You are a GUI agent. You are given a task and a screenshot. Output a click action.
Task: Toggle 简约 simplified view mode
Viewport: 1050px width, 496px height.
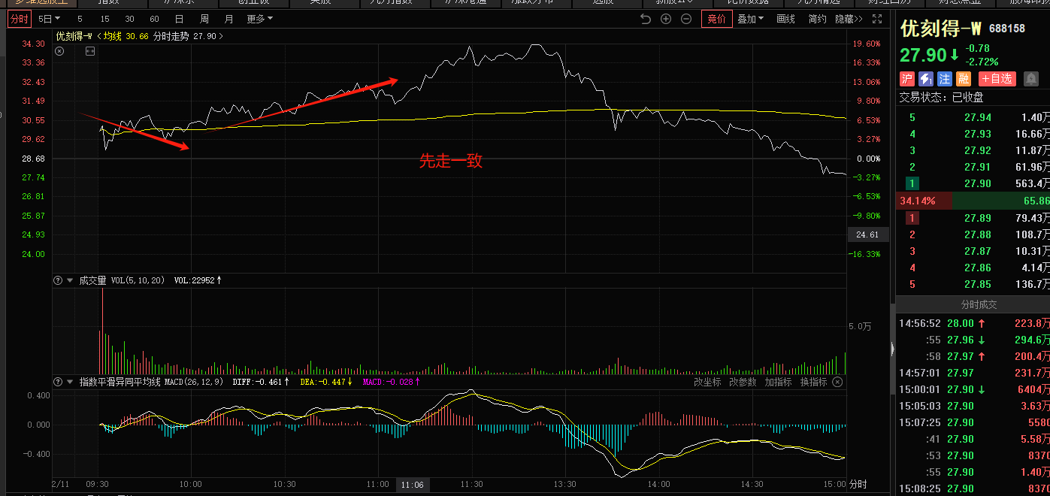pyautogui.click(x=817, y=19)
